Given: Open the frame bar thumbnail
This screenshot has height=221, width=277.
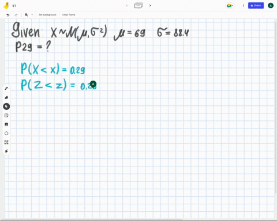Looking at the screenshot, I should 138,6.
